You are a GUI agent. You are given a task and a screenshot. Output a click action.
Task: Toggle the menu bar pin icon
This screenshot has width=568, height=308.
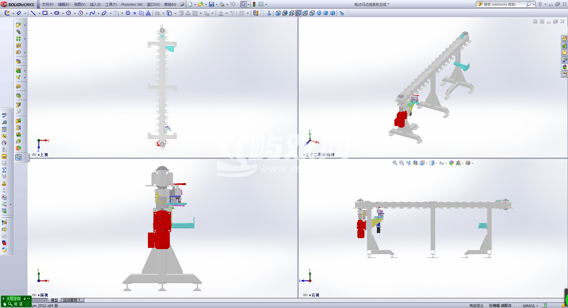click(x=182, y=4)
